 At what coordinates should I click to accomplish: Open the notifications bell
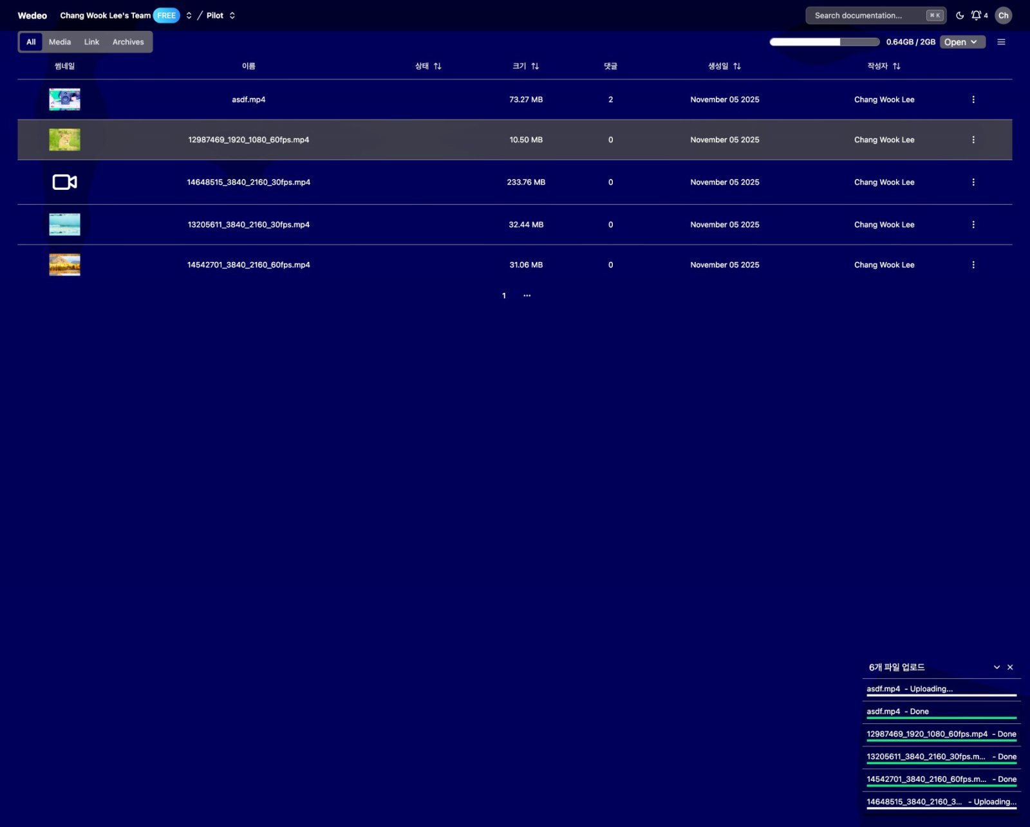coord(976,15)
